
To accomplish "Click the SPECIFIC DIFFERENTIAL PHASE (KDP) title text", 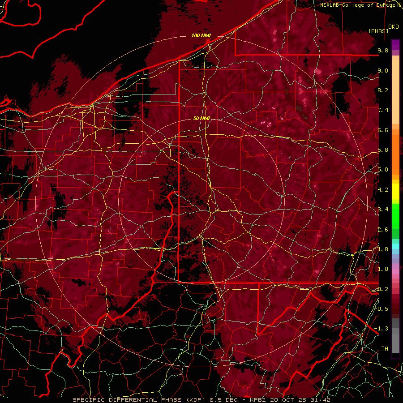I will (x=138, y=400).
